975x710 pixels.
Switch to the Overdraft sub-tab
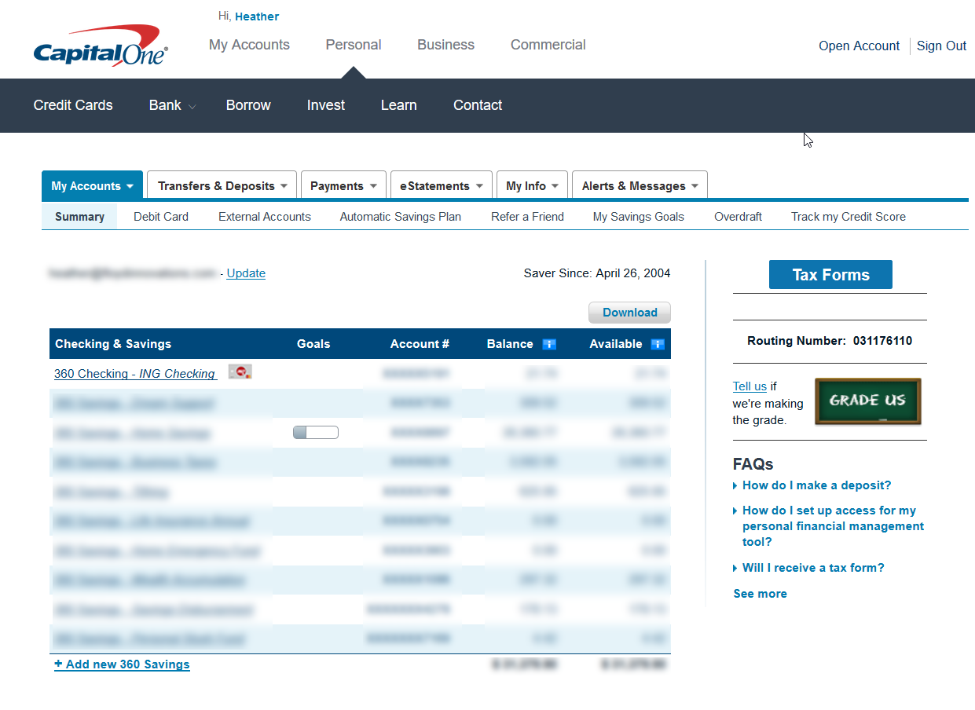click(x=738, y=217)
